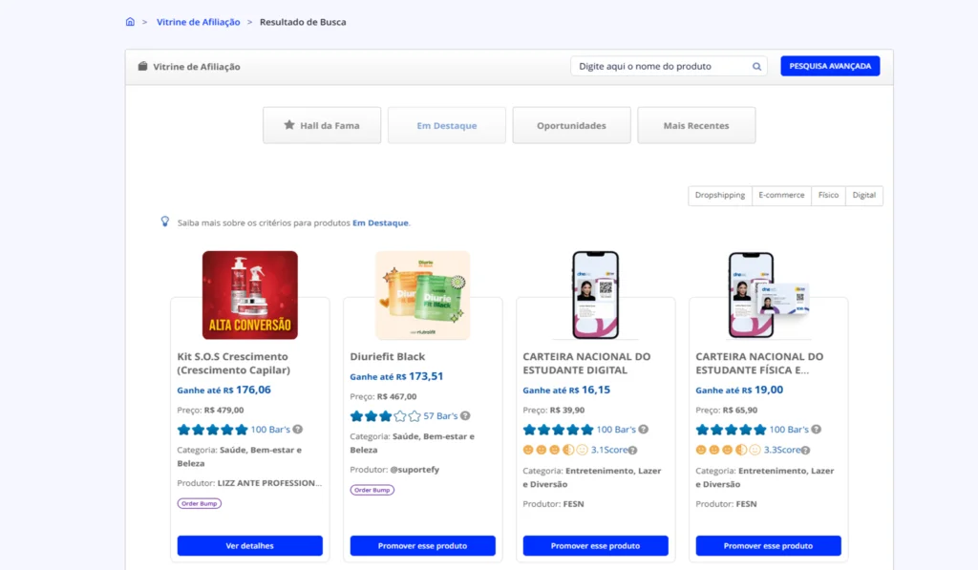Open PESQUISA AVANÇADA
Viewport: 978px width, 570px height.
830,65
